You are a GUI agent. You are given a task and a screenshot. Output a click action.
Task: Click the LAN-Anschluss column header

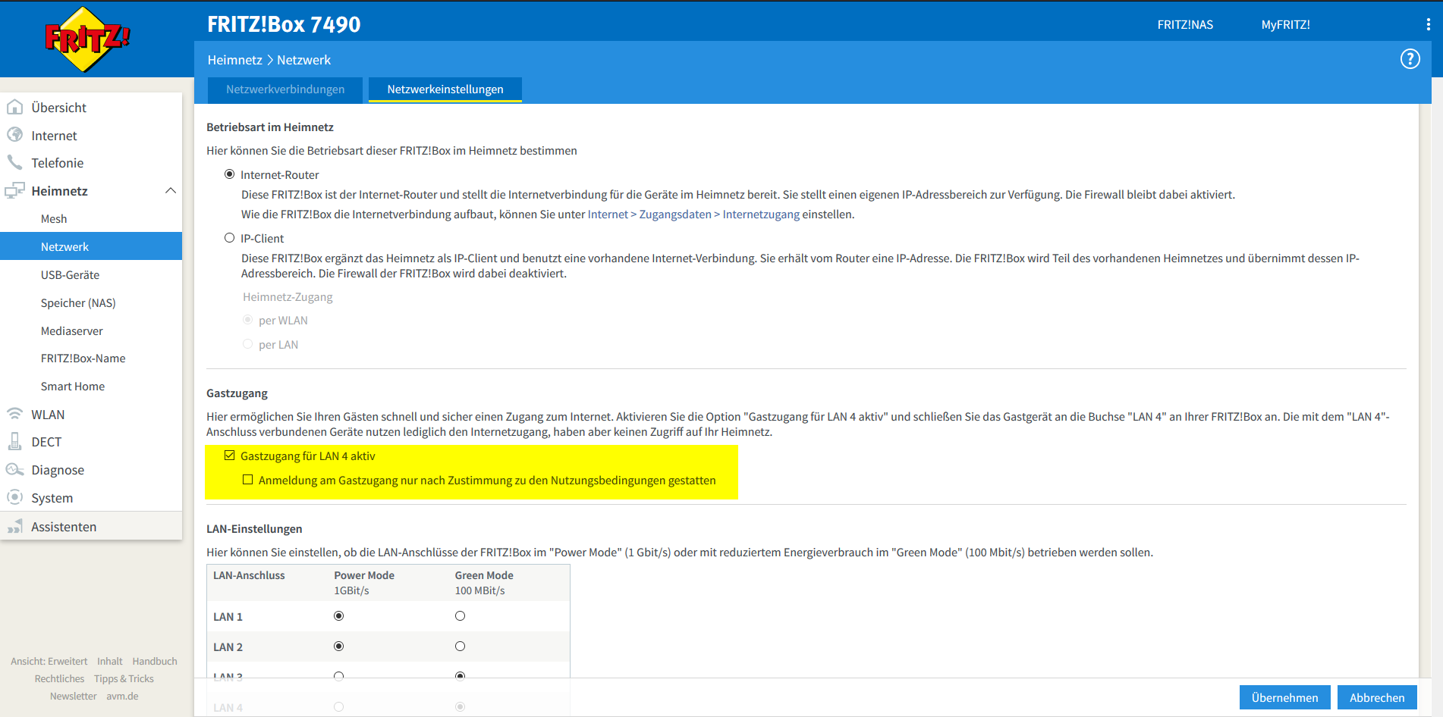pos(249,575)
